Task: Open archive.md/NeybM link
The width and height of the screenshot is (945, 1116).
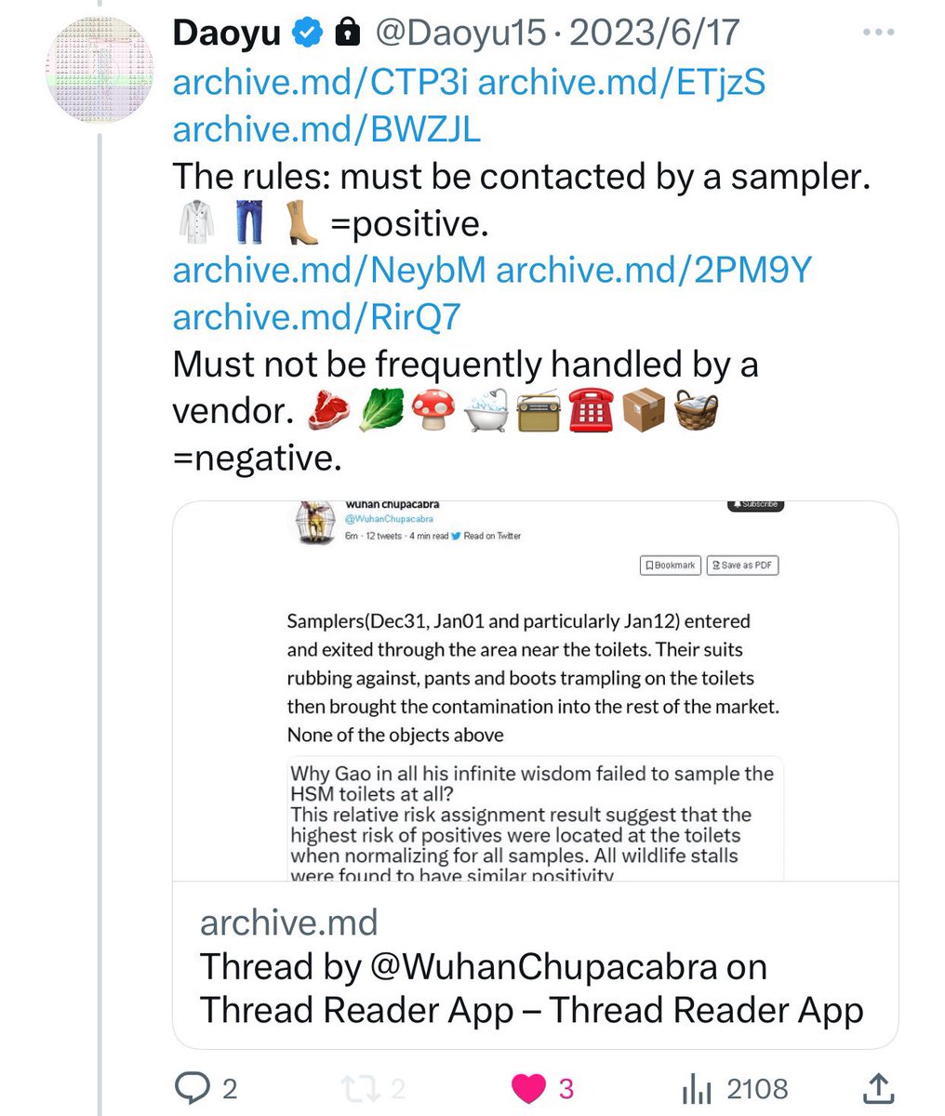Action: click(x=329, y=270)
